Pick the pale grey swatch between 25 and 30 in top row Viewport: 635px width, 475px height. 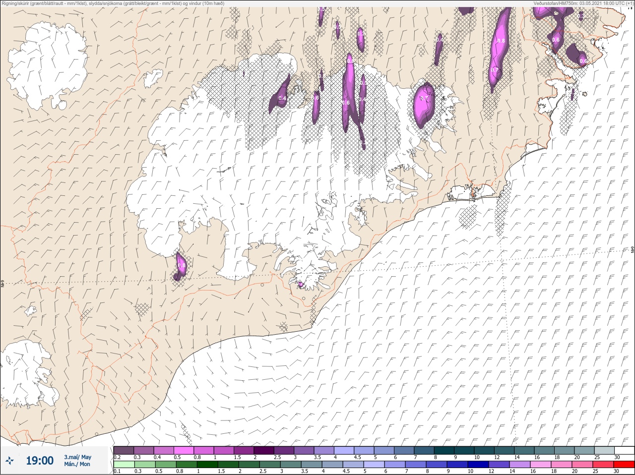[604, 450]
